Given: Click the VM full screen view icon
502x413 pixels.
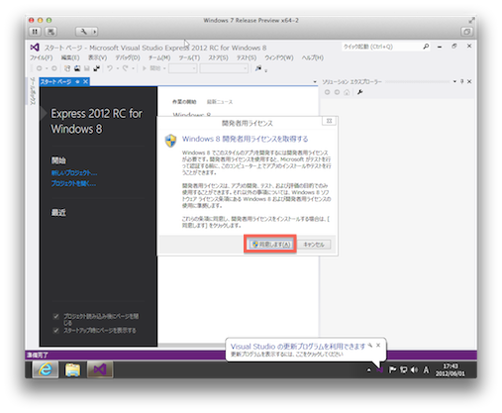Looking at the screenshot, I should pos(467,32).
